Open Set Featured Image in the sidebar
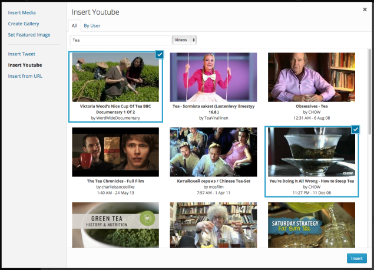Image resolution: width=374 pixels, height=270 pixels. tap(29, 35)
